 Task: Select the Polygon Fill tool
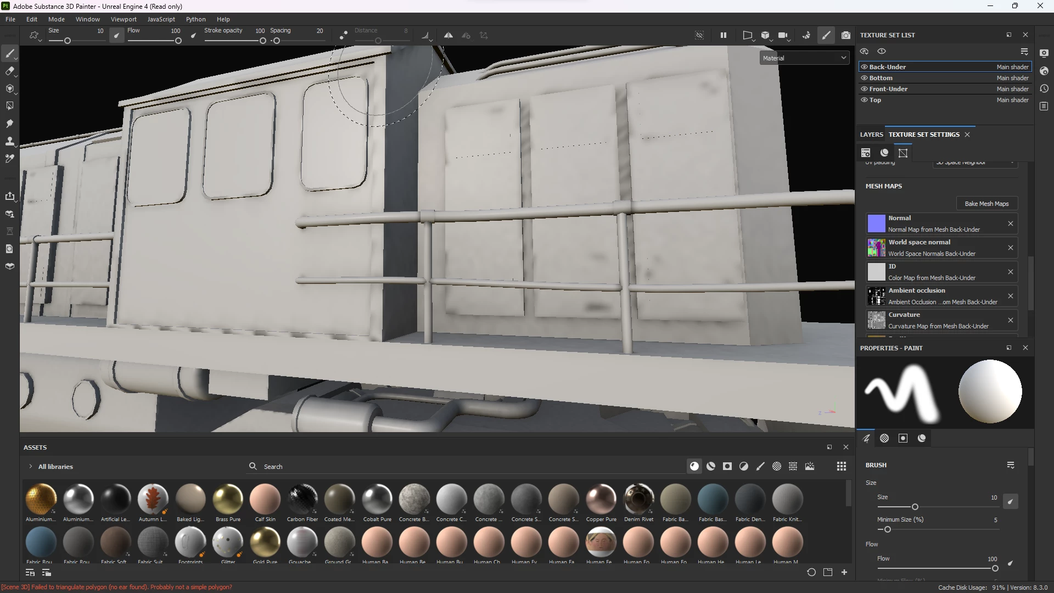coord(9,106)
